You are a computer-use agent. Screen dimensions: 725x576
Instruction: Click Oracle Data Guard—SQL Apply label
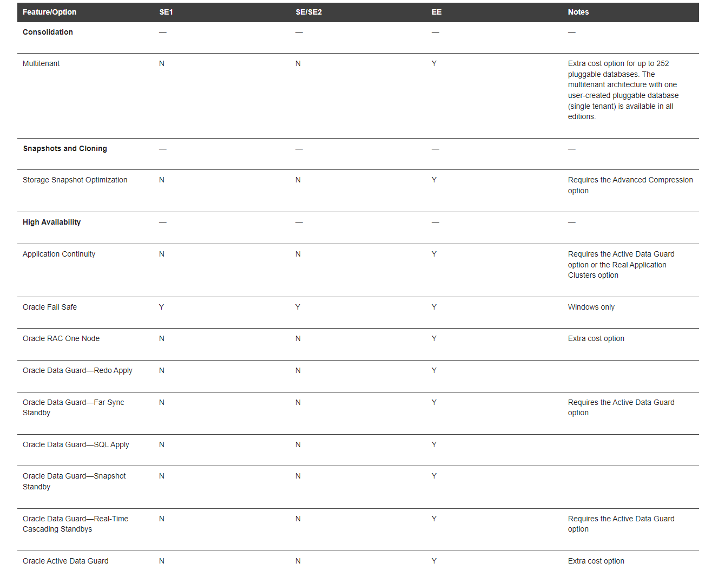(76, 444)
